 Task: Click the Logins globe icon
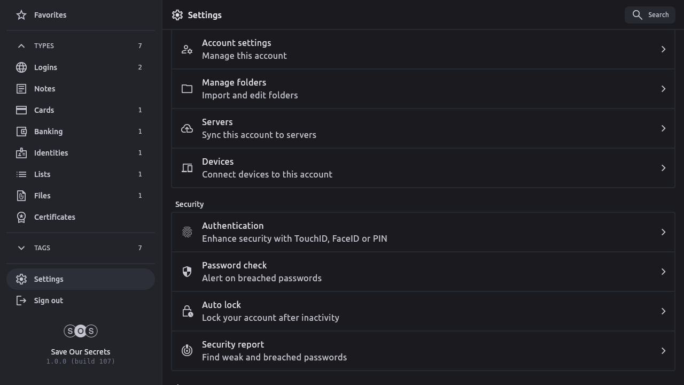coord(21,67)
